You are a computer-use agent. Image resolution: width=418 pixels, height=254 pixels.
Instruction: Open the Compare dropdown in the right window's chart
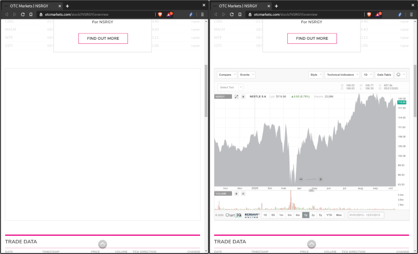click(x=227, y=75)
